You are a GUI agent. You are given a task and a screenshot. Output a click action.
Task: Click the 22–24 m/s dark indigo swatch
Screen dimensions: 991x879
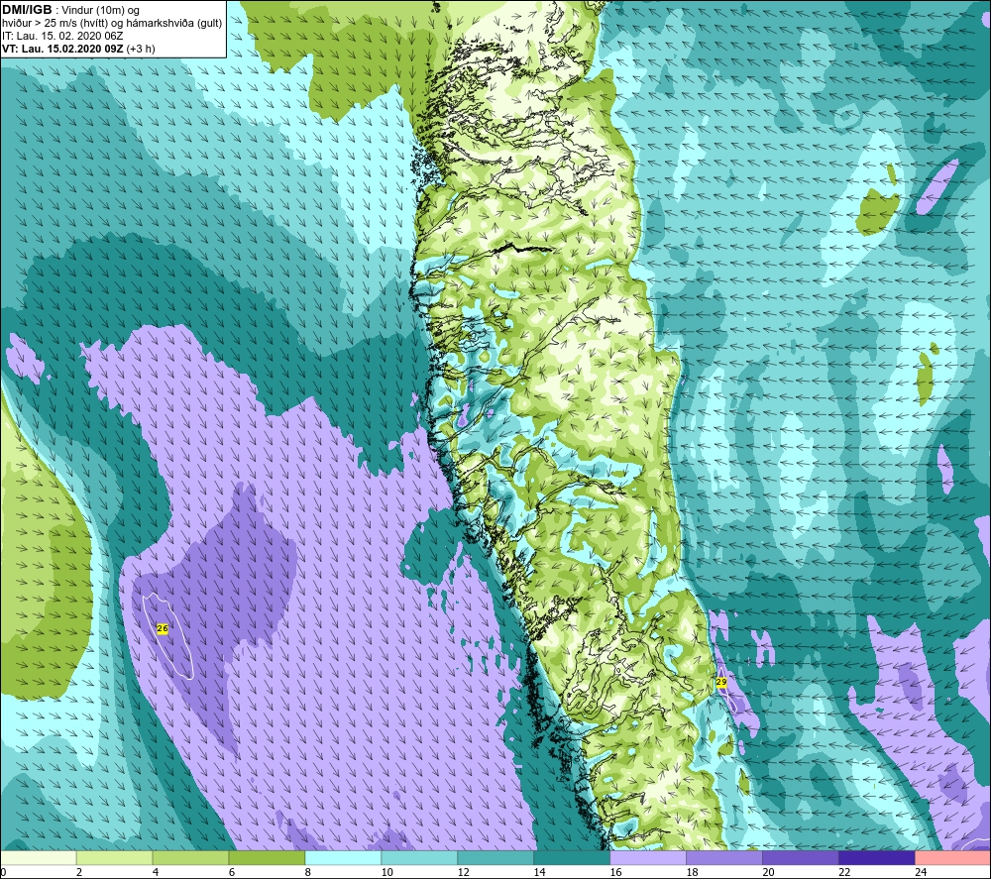pos(877,858)
